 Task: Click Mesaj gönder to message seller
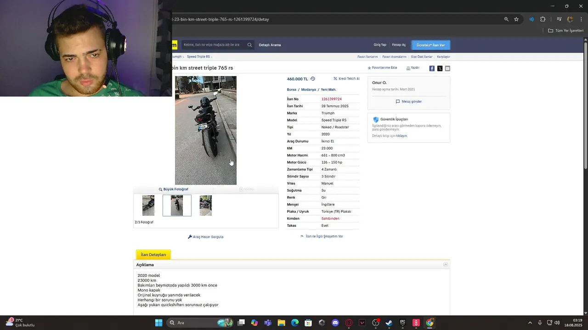[x=408, y=102]
